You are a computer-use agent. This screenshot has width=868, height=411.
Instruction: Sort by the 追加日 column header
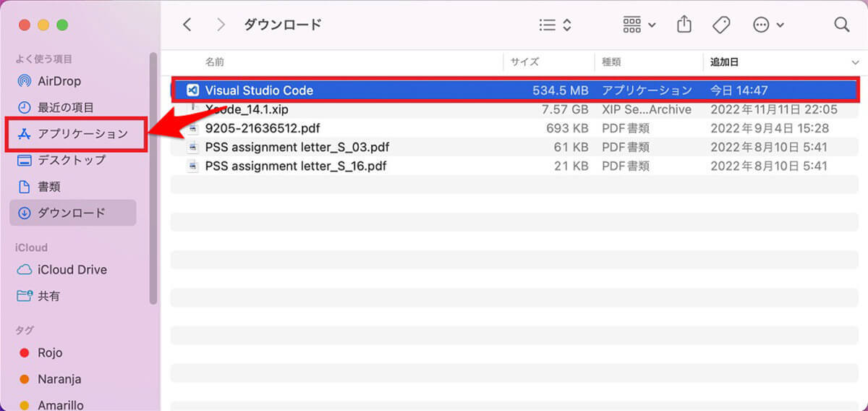724,62
